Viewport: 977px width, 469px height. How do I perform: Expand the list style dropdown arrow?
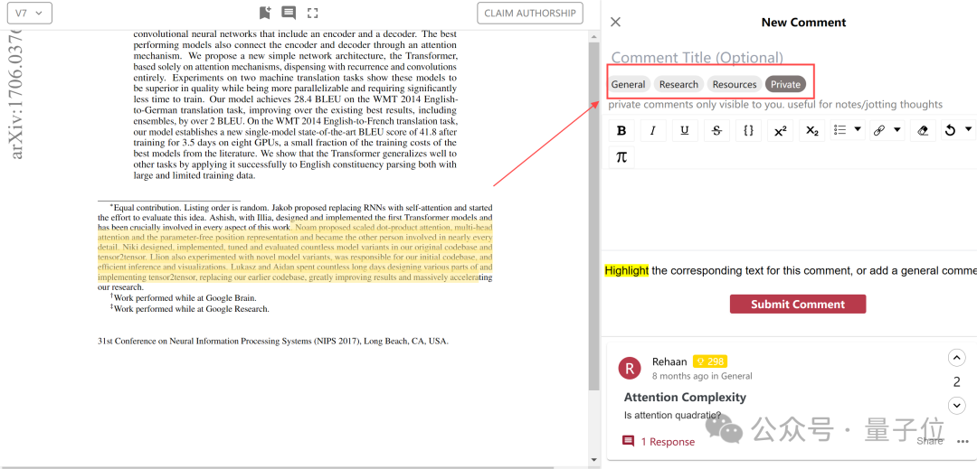click(x=858, y=129)
